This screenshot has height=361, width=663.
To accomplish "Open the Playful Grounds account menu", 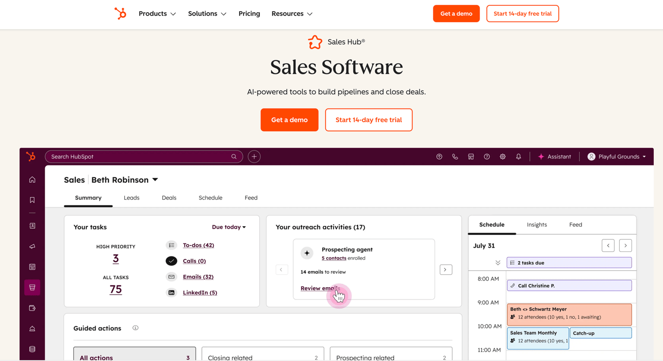I will pyautogui.click(x=617, y=157).
